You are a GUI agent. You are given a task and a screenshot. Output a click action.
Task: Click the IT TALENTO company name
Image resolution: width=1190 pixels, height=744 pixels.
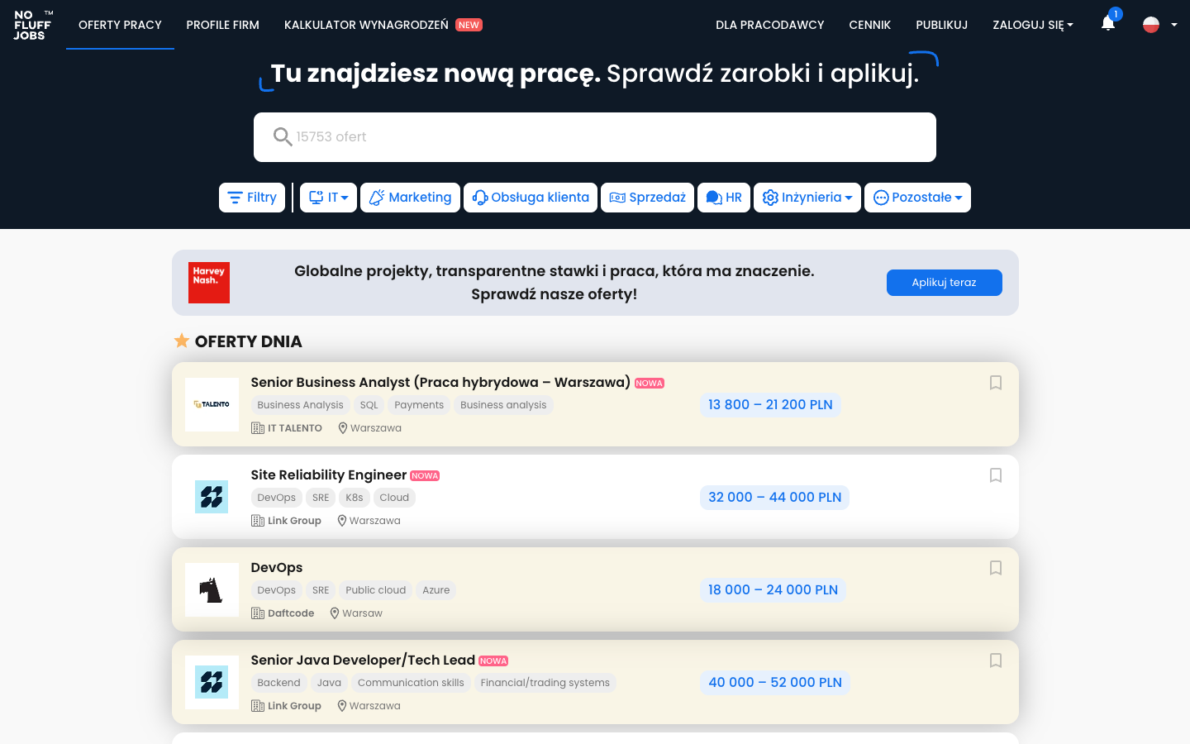[x=295, y=428]
